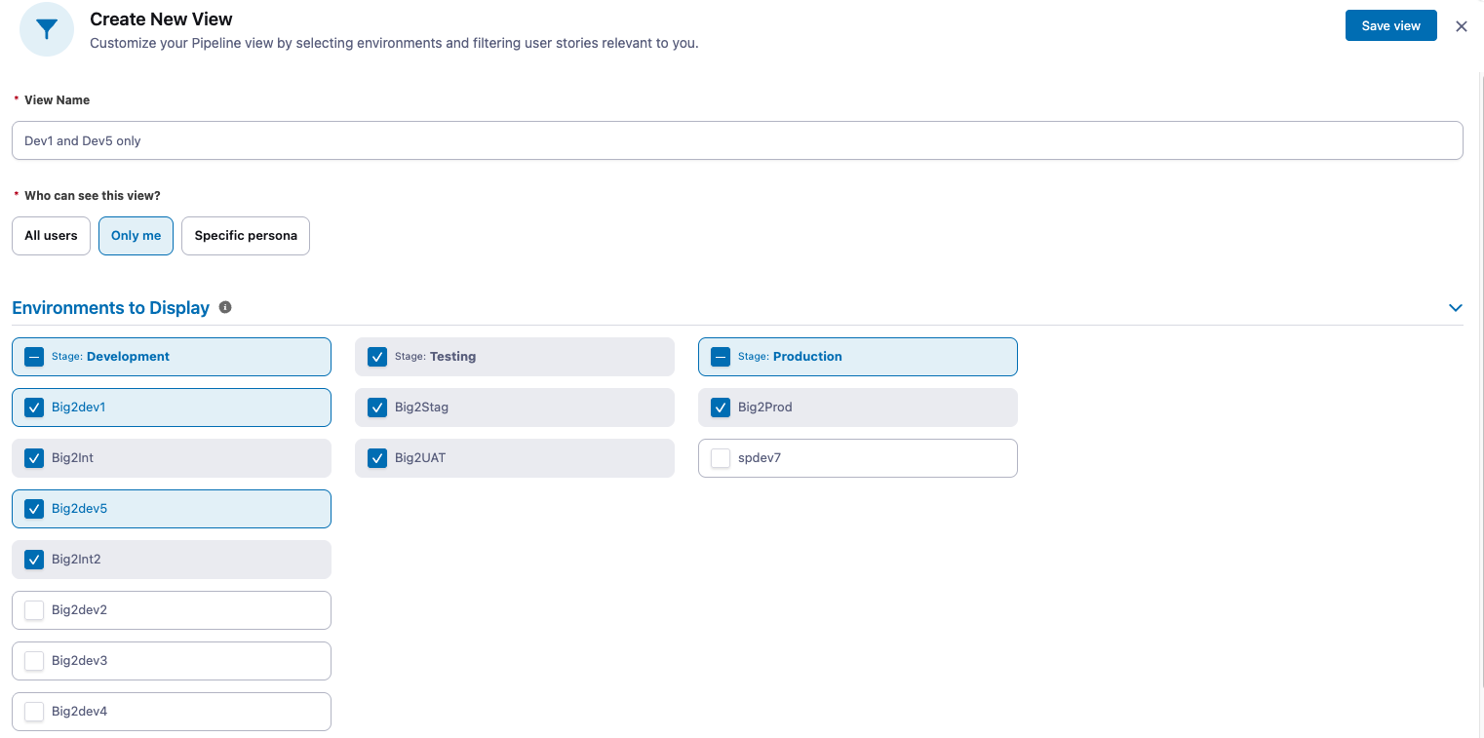Click the info icon beside Environments to Display
The width and height of the screenshot is (1484, 738).
pos(225,308)
